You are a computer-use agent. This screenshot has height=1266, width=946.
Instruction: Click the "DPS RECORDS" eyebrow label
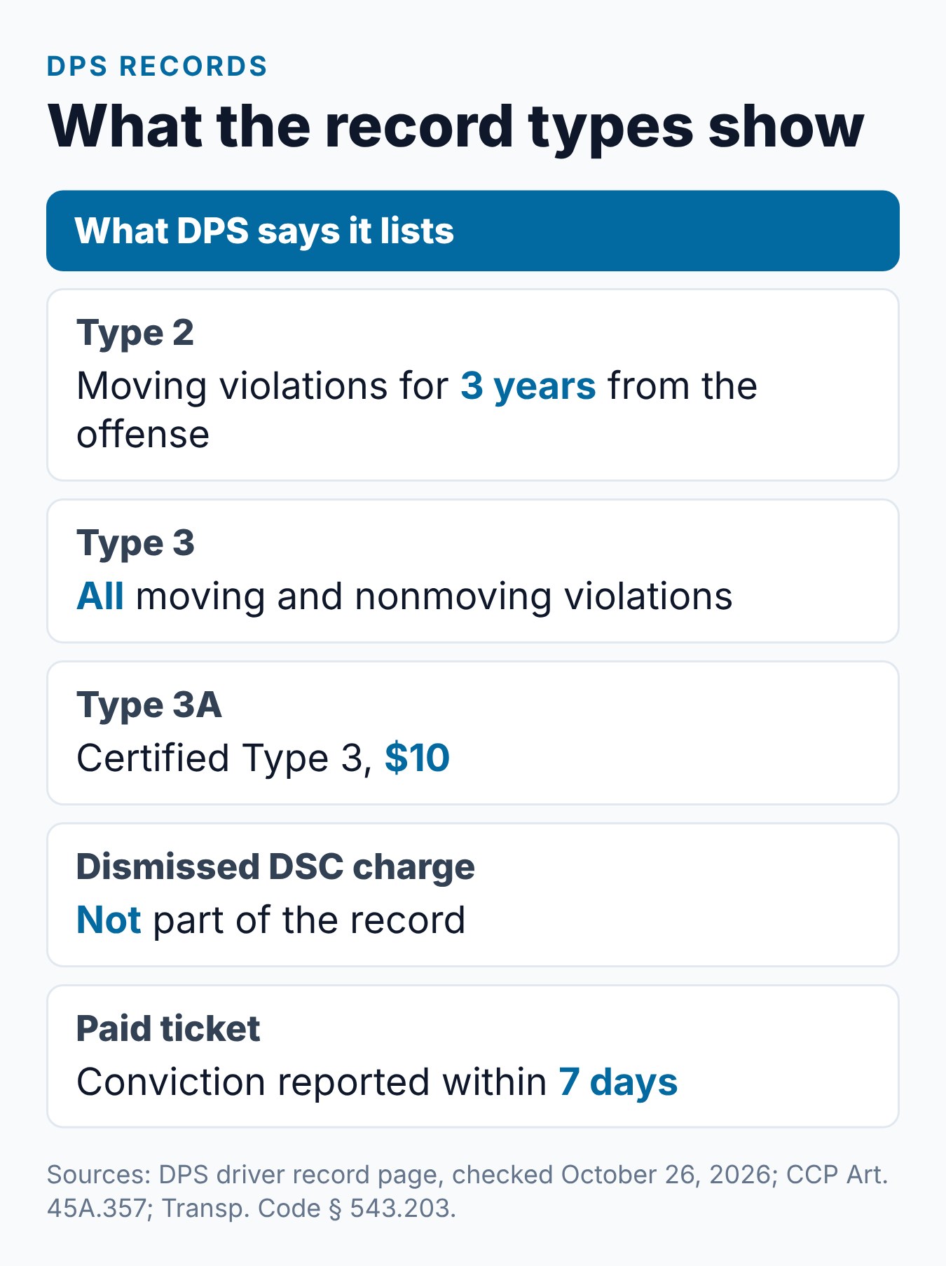click(x=157, y=67)
